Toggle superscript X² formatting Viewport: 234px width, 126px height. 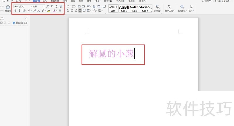(35, 11)
